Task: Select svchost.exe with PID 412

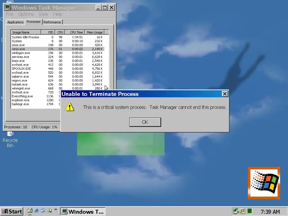Action: tap(58, 65)
